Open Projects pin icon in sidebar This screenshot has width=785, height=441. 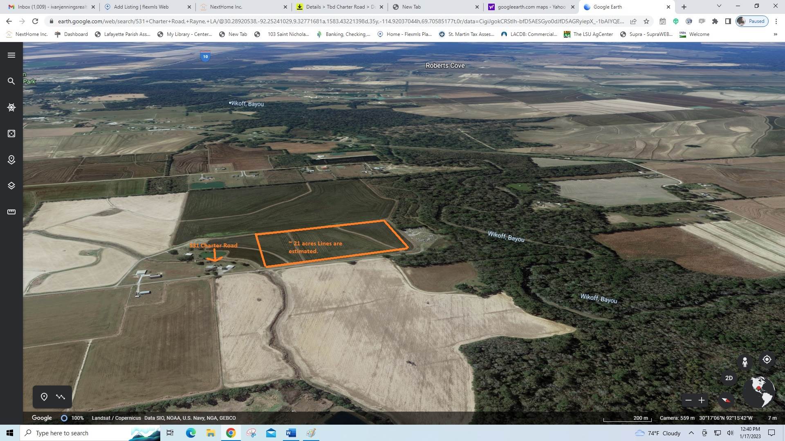11,160
